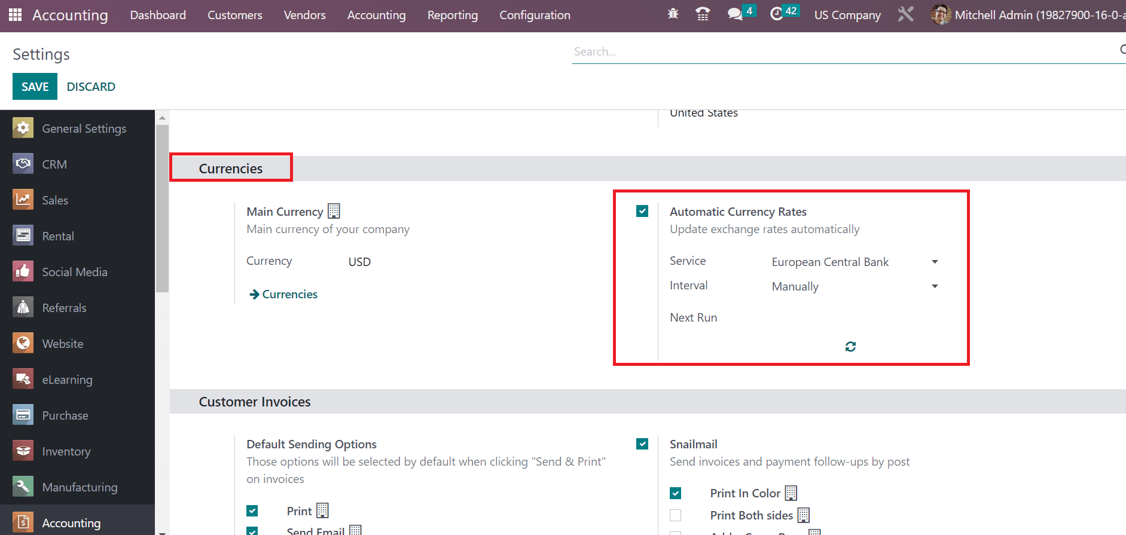Click Mitchell Admin avatar picture
This screenshot has width=1126, height=535.
click(x=940, y=14)
